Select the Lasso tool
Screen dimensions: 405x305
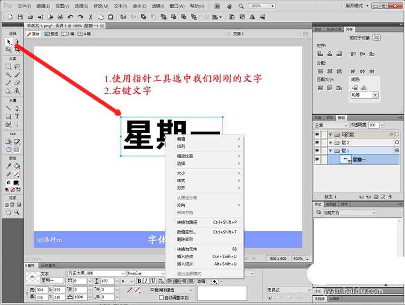(17, 67)
